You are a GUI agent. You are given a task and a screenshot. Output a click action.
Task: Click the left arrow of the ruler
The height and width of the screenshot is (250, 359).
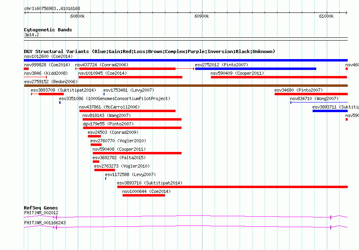coord(25,12)
